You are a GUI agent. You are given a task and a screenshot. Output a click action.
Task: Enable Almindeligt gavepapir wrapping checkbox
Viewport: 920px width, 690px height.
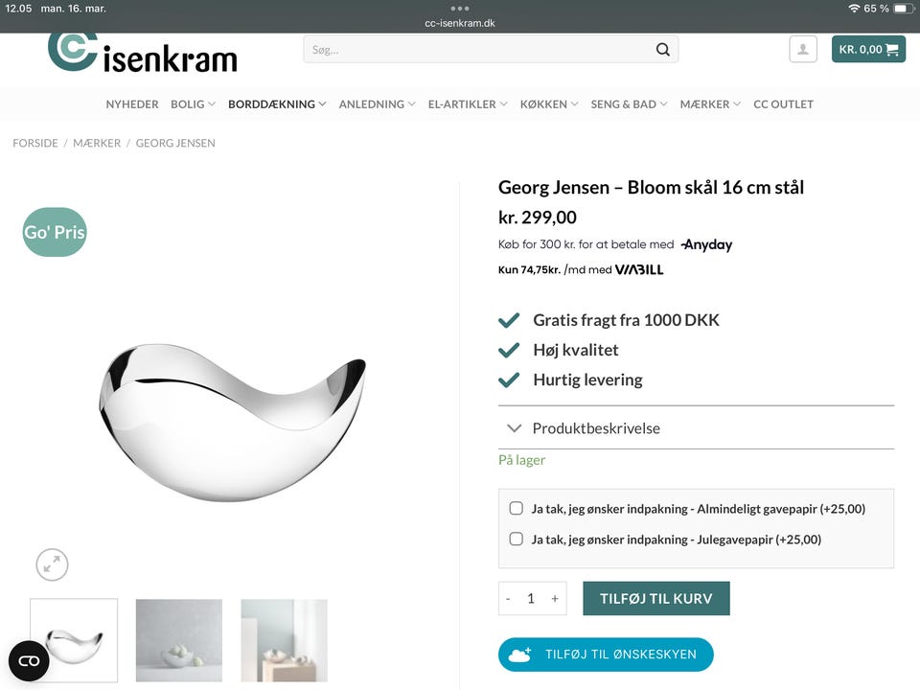517,509
